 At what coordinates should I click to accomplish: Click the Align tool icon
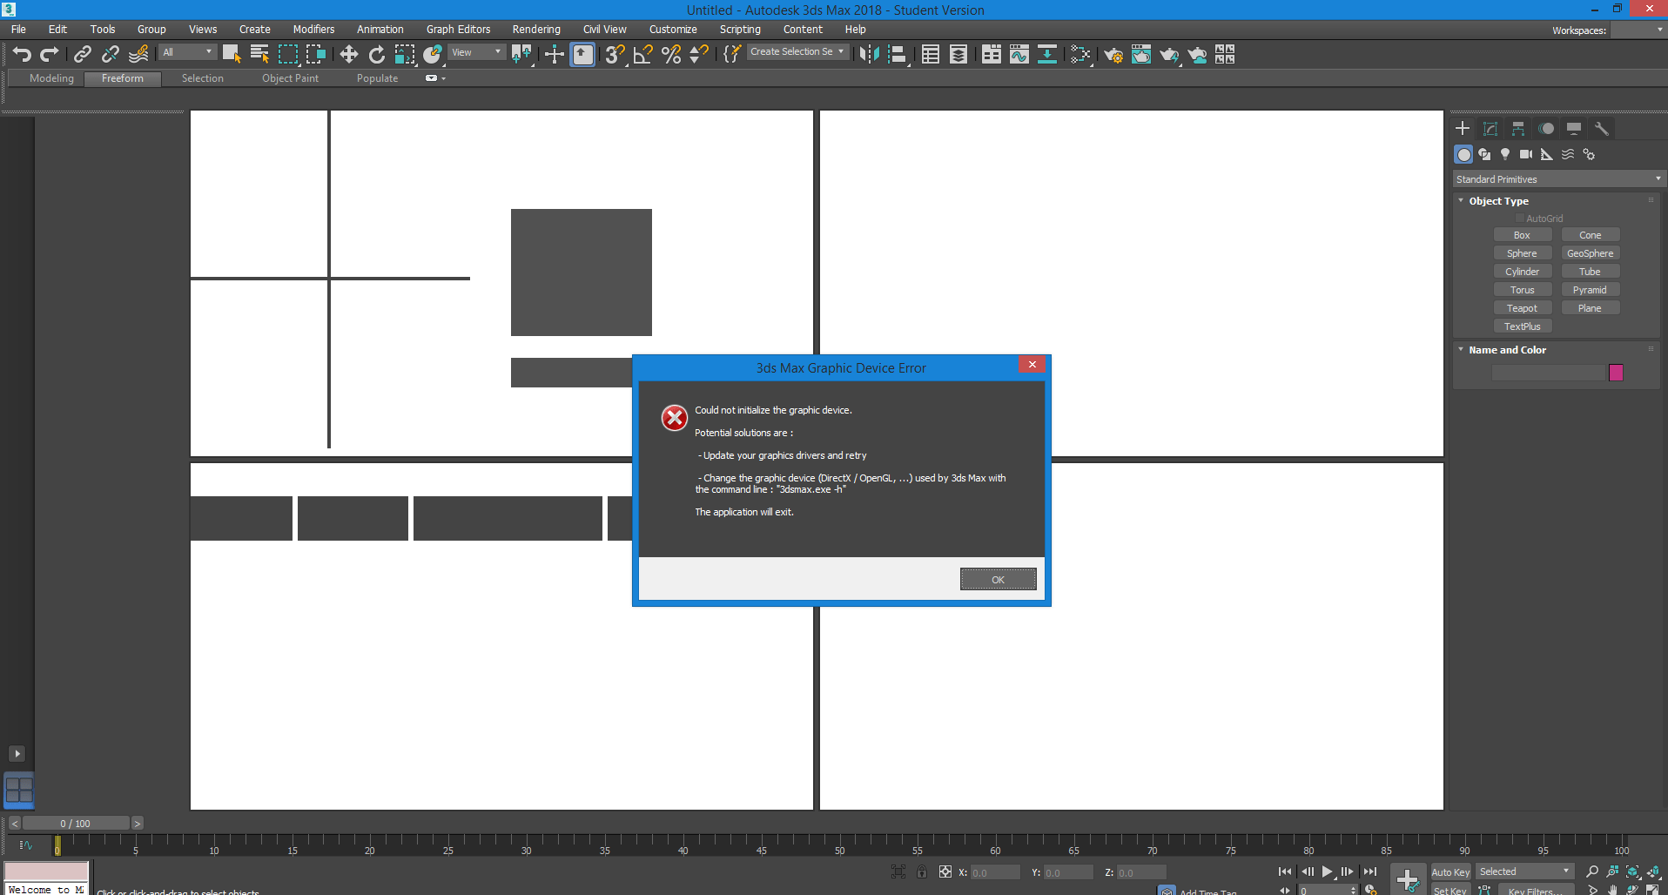click(x=898, y=54)
